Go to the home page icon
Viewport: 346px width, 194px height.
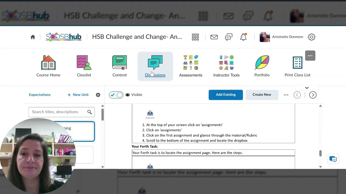click(x=33, y=37)
